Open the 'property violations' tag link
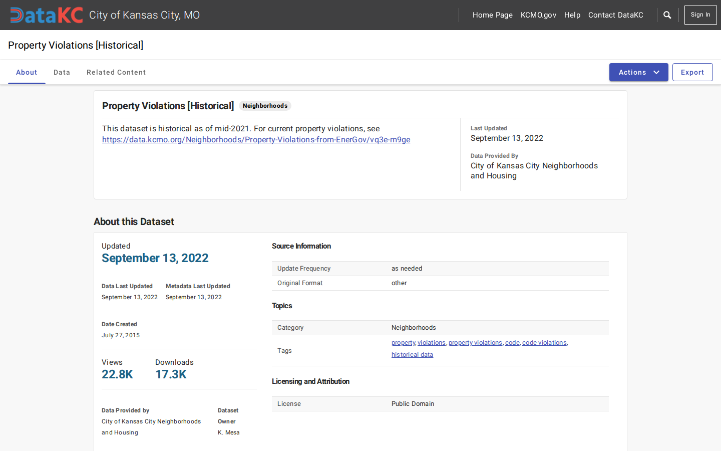This screenshot has width=721, height=451. [x=475, y=343]
